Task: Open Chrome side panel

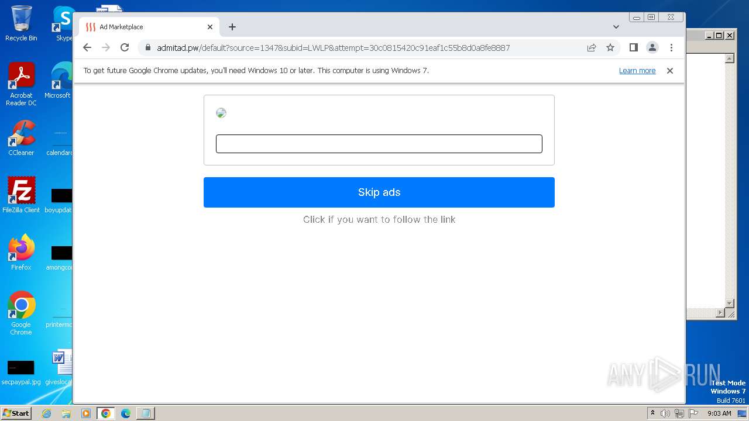Action: point(633,47)
